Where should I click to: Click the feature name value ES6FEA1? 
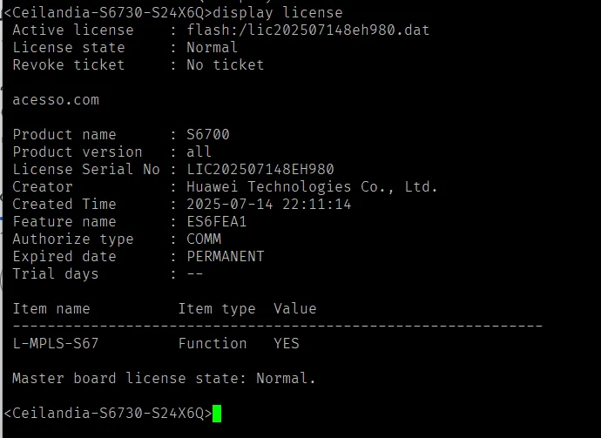[217, 221]
